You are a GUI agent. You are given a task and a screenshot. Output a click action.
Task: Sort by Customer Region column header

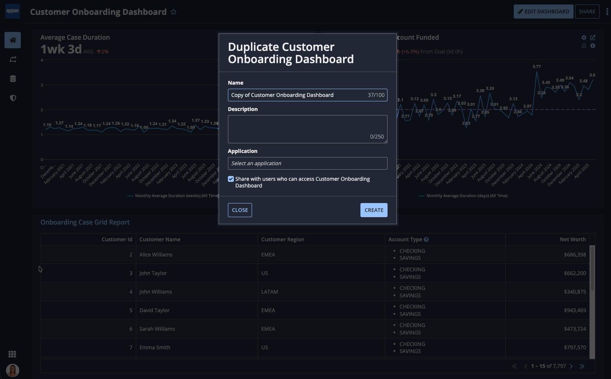point(282,239)
